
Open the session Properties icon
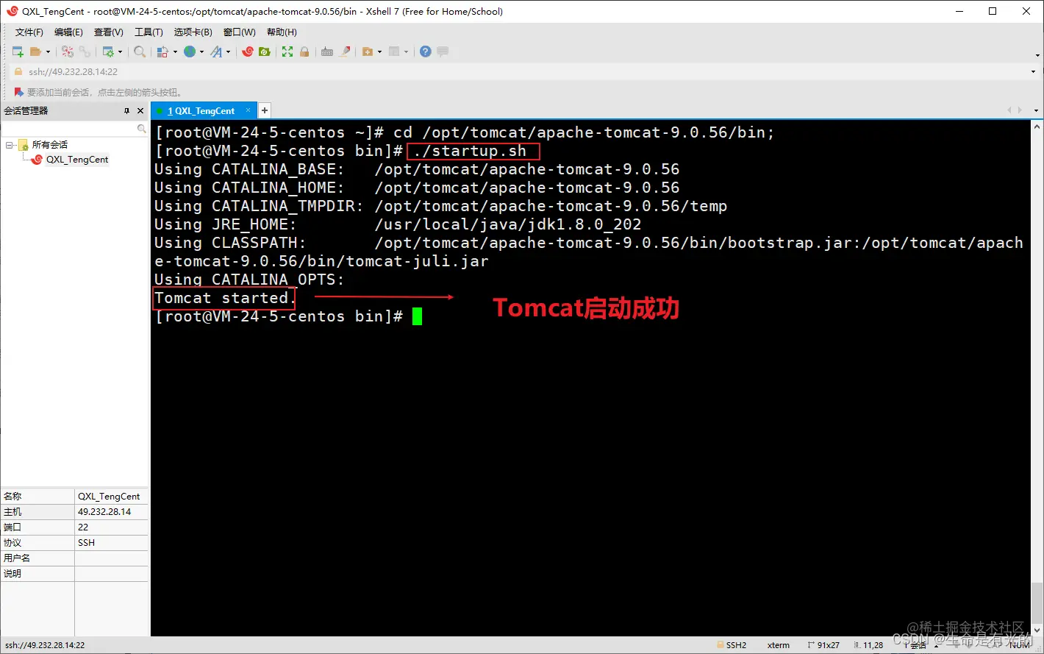[x=108, y=51]
